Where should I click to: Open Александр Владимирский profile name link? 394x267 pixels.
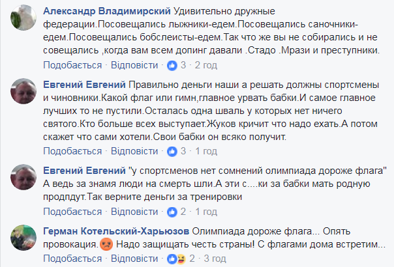point(107,11)
